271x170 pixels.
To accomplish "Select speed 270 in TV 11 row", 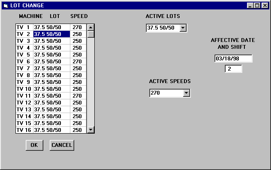I will pyautogui.click(x=78, y=96).
